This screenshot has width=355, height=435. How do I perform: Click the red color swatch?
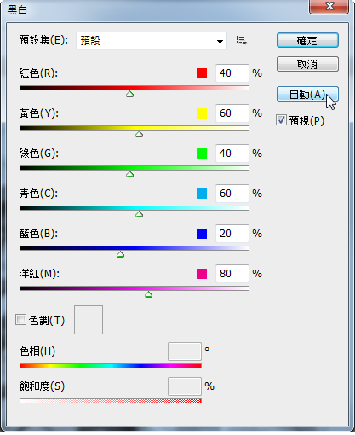(x=202, y=73)
